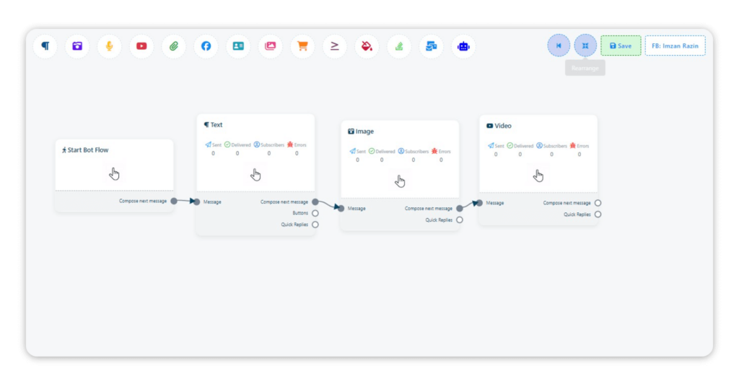Click the Sent stat icon in the Video node
This screenshot has height=385, width=739.
point(491,145)
